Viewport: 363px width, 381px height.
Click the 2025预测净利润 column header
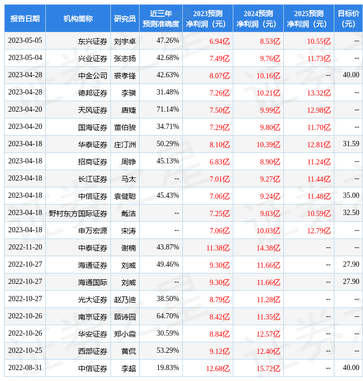308,18
